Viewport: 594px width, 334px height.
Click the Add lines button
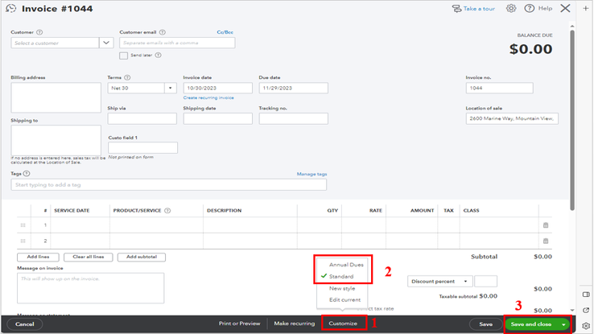38,257
